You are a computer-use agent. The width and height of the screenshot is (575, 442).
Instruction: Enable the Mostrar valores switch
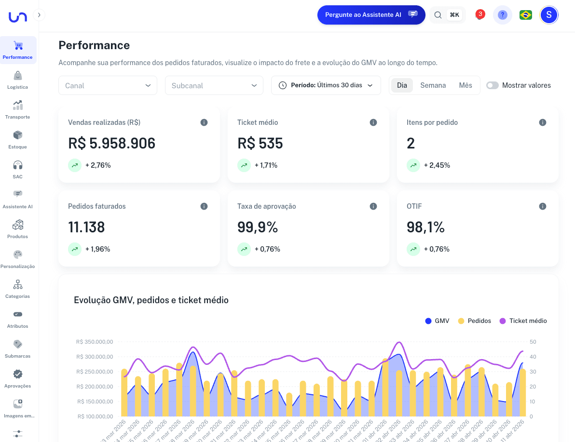(492, 85)
